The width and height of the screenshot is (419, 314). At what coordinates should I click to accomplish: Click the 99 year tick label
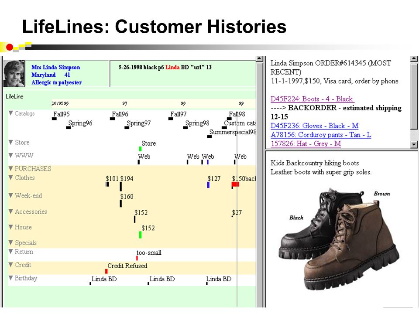point(241,103)
